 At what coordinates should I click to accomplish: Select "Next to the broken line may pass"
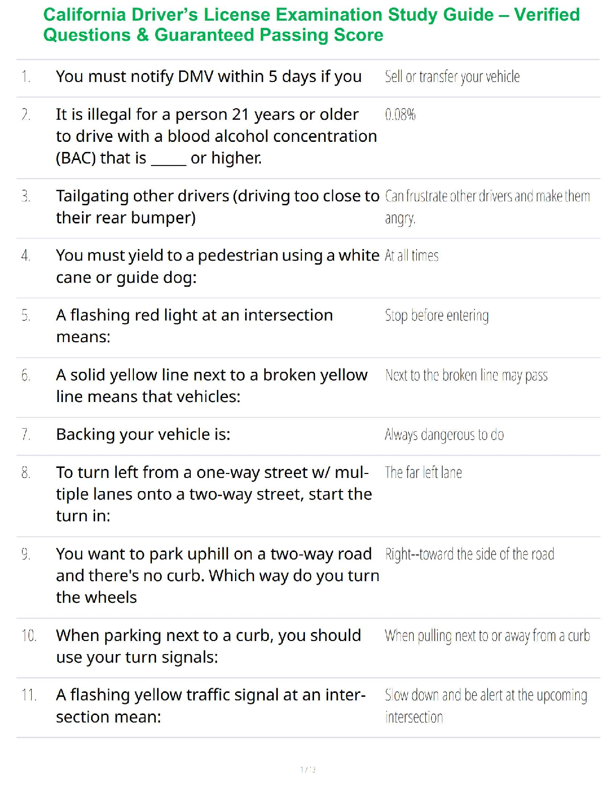[466, 375]
